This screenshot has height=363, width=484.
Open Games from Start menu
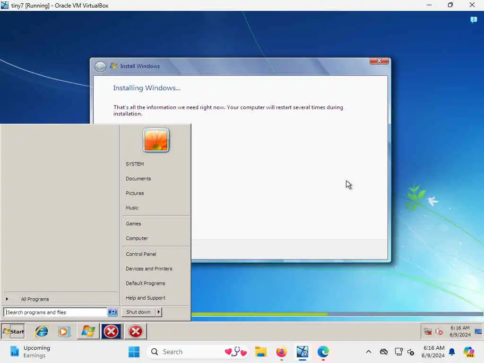(x=133, y=224)
